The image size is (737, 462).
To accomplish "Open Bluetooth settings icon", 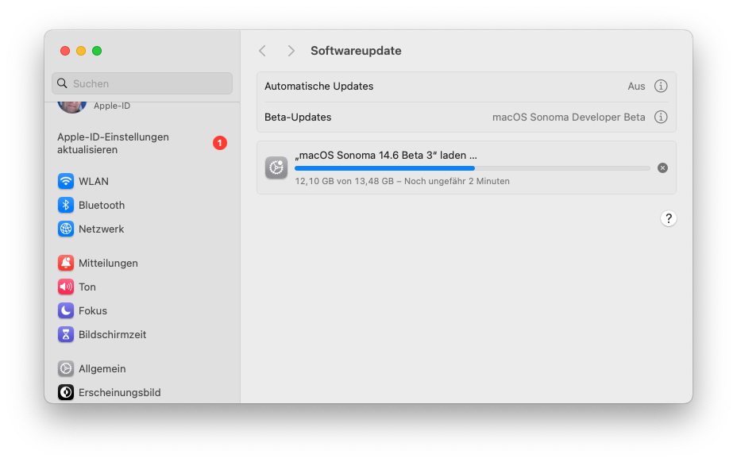I will tap(66, 205).
